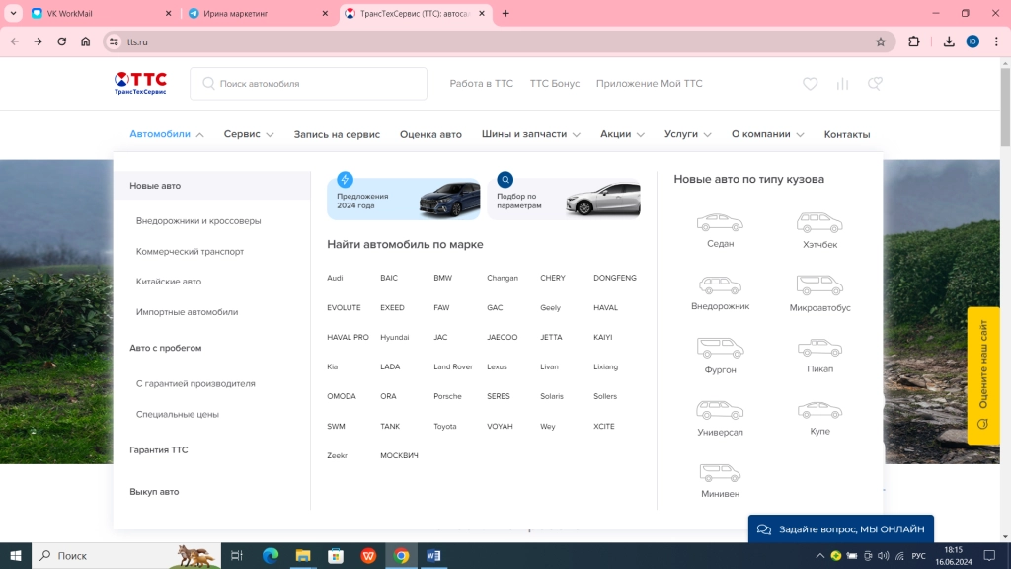Open Microsoft Edge from the taskbar
The width and height of the screenshot is (1011, 569).
(271, 555)
